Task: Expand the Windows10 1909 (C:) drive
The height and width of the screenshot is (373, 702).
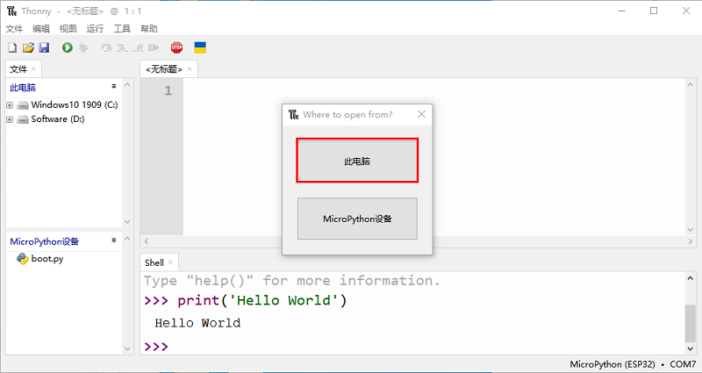Action: (x=10, y=105)
